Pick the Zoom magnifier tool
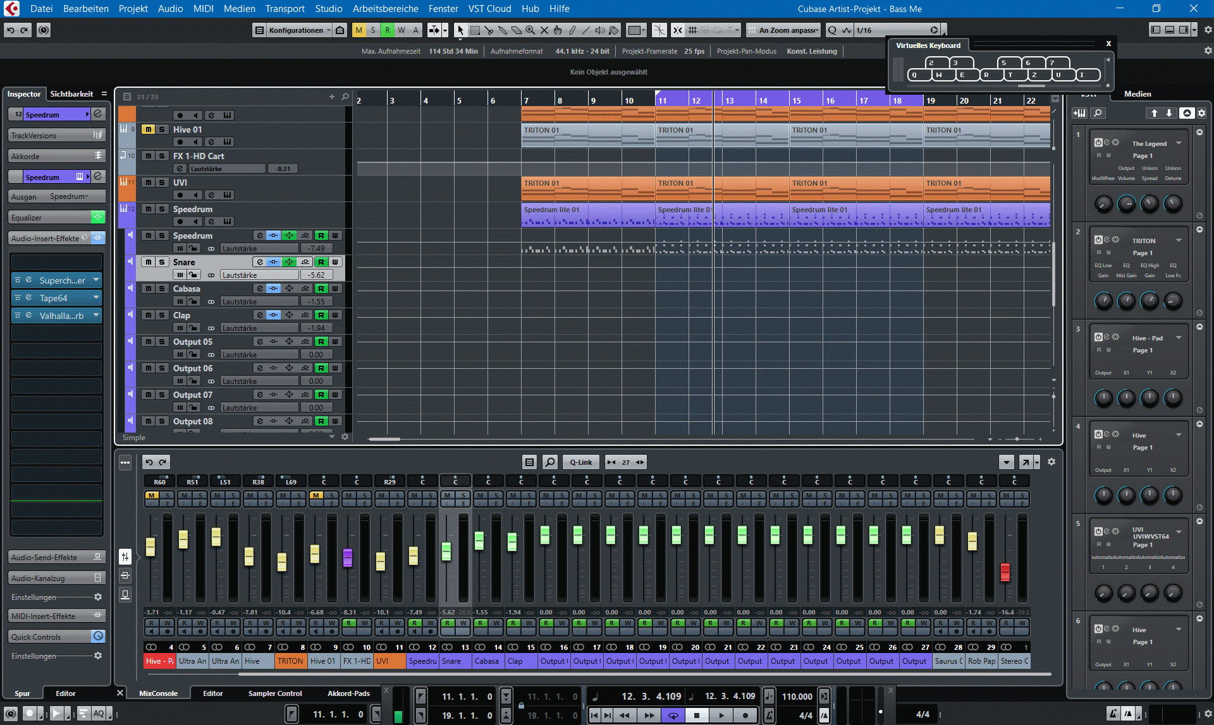1214x725 pixels. click(x=530, y=30)
